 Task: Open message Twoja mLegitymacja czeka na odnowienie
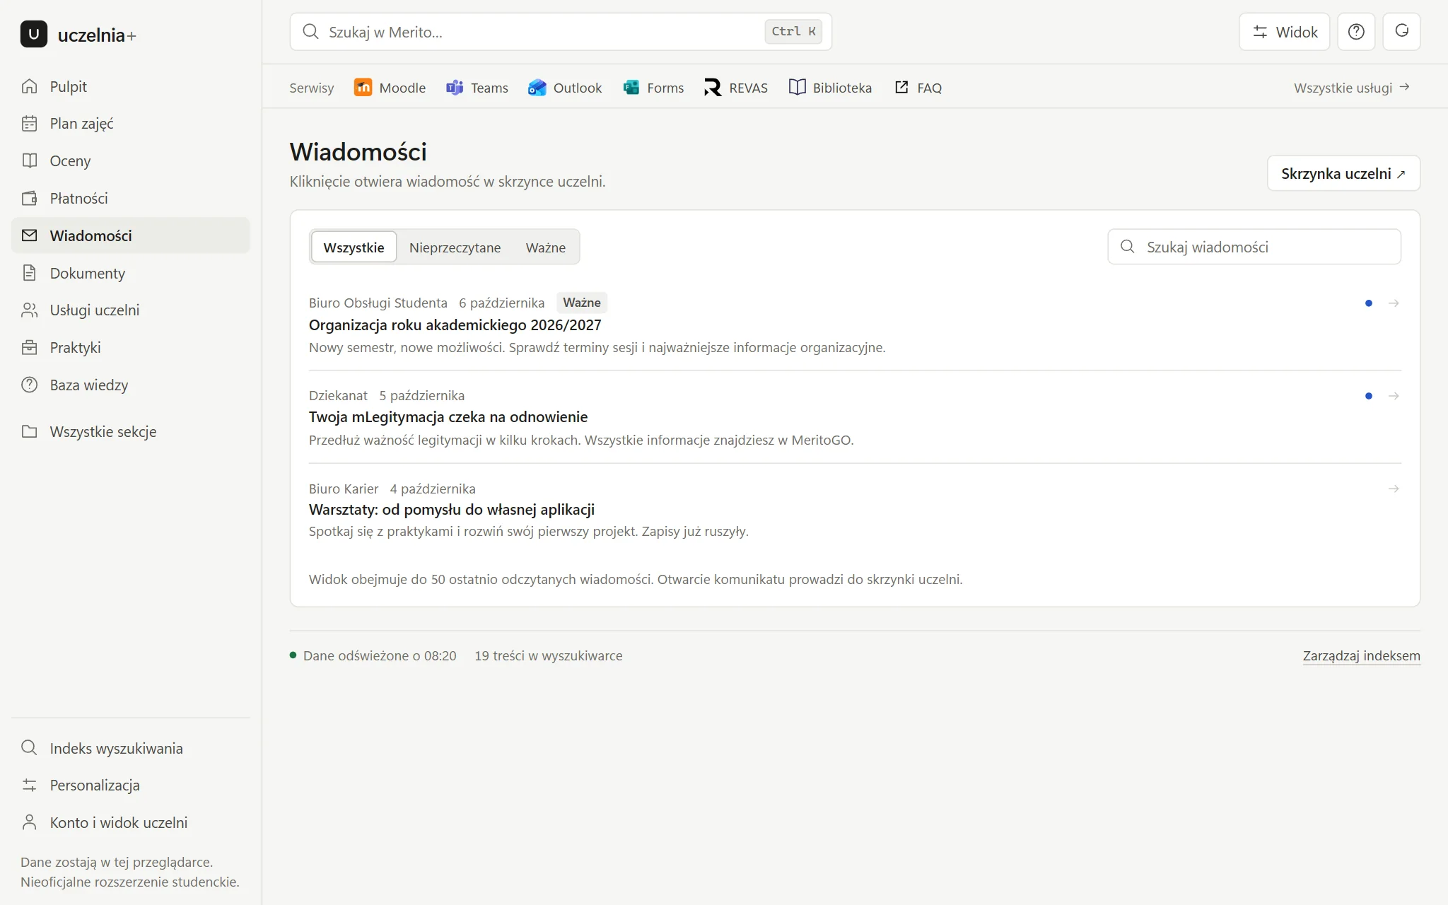click(x=448, y=417)
